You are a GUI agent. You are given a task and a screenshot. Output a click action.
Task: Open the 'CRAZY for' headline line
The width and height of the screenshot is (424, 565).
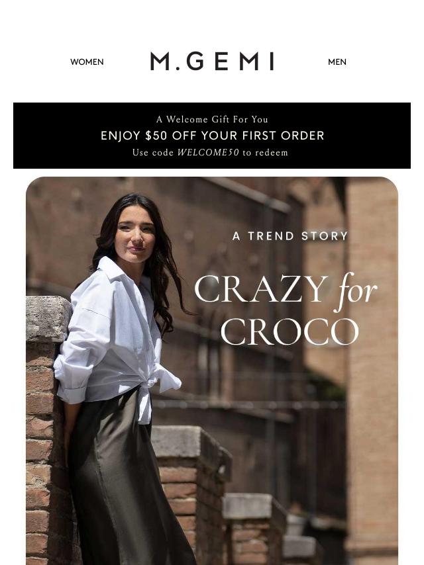286,290
